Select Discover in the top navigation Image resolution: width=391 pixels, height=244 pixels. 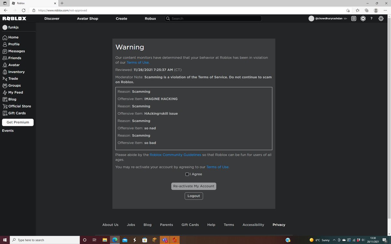point(52,19)
